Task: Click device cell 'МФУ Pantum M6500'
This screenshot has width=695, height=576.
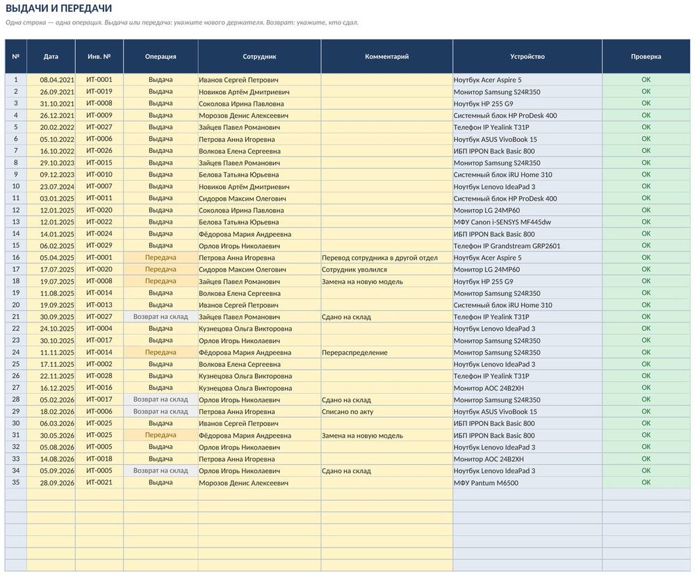Action: click(527, 482)
